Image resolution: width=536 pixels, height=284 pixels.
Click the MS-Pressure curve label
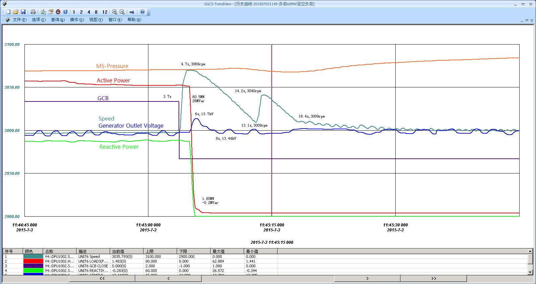(x=112, y=66)
